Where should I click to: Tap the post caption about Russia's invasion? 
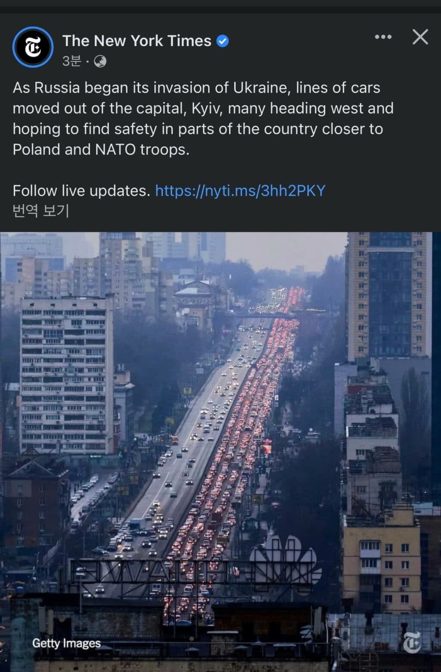point(203,119)
